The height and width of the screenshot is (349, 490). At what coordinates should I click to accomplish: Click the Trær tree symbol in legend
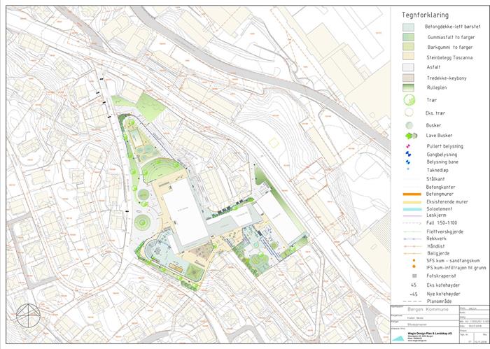407,101
